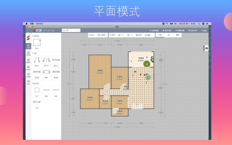Click the camera screenshot icon
232x145 pixels.
pos(206,48)
